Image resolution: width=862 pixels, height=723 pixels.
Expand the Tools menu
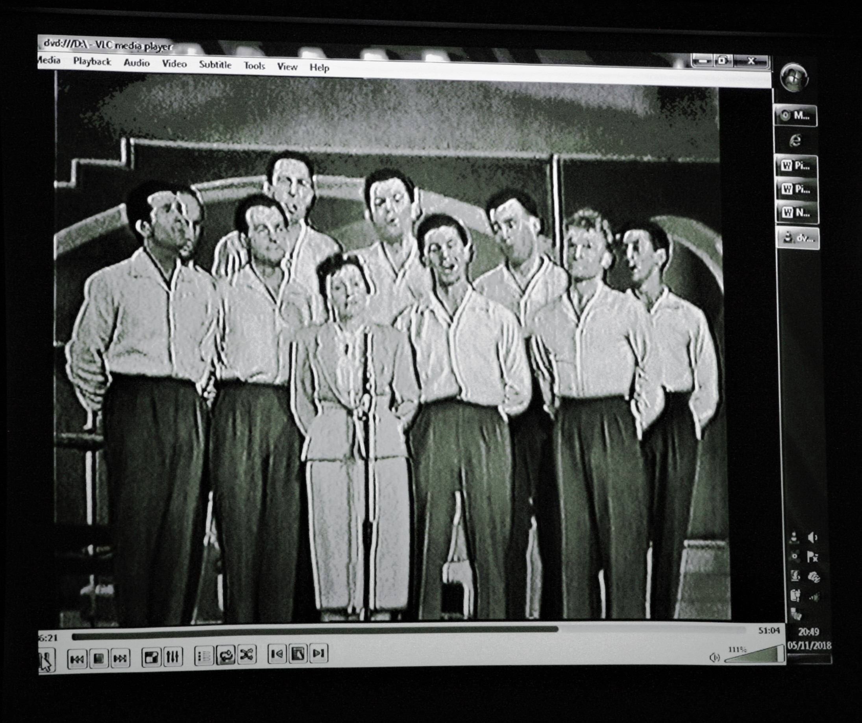254,66
